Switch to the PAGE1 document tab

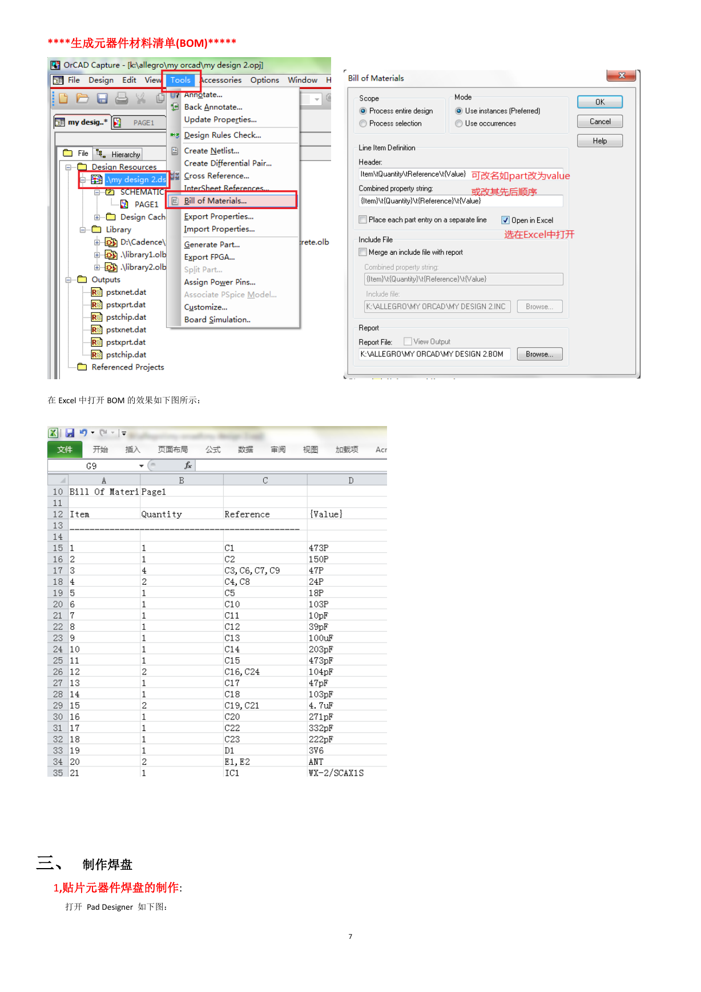[139, 122]
